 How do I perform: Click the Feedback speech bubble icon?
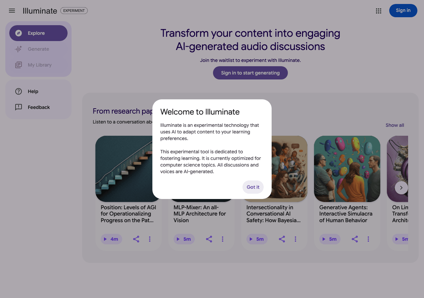click(19, 107)
